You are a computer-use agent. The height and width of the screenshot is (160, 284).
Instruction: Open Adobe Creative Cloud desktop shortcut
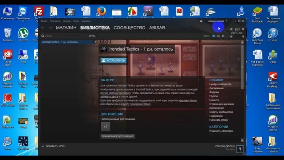point(8,58)
